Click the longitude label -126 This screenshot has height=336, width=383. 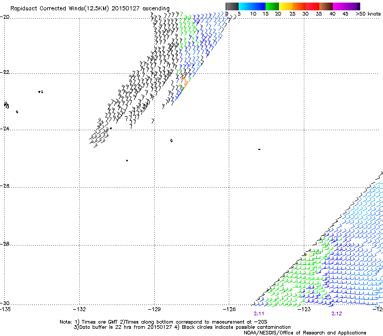pos(229,310)
